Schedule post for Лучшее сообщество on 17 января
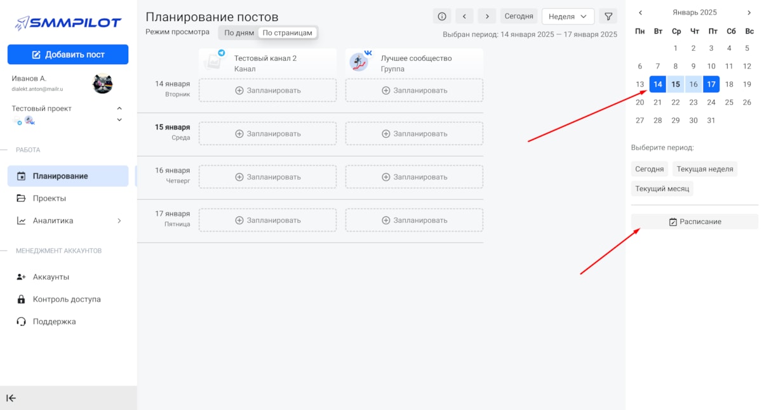Screen dimensions: 762x410 [414, 220]
